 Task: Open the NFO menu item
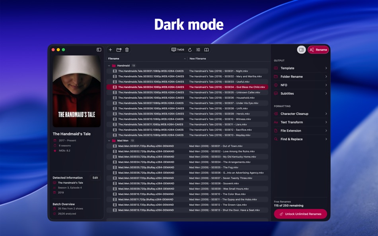point(284,85)
